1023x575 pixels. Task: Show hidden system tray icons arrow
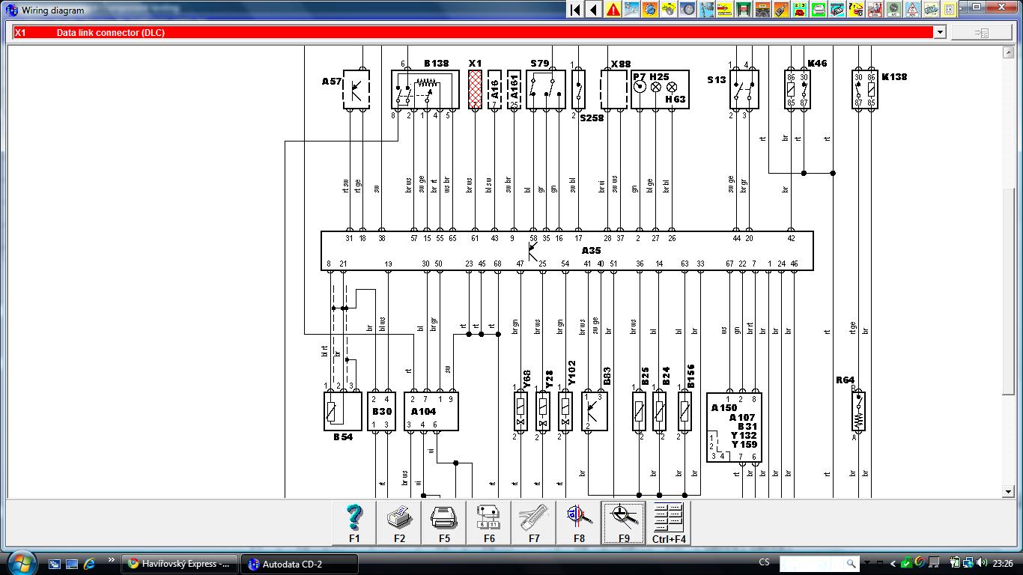(x=893, y=563)
